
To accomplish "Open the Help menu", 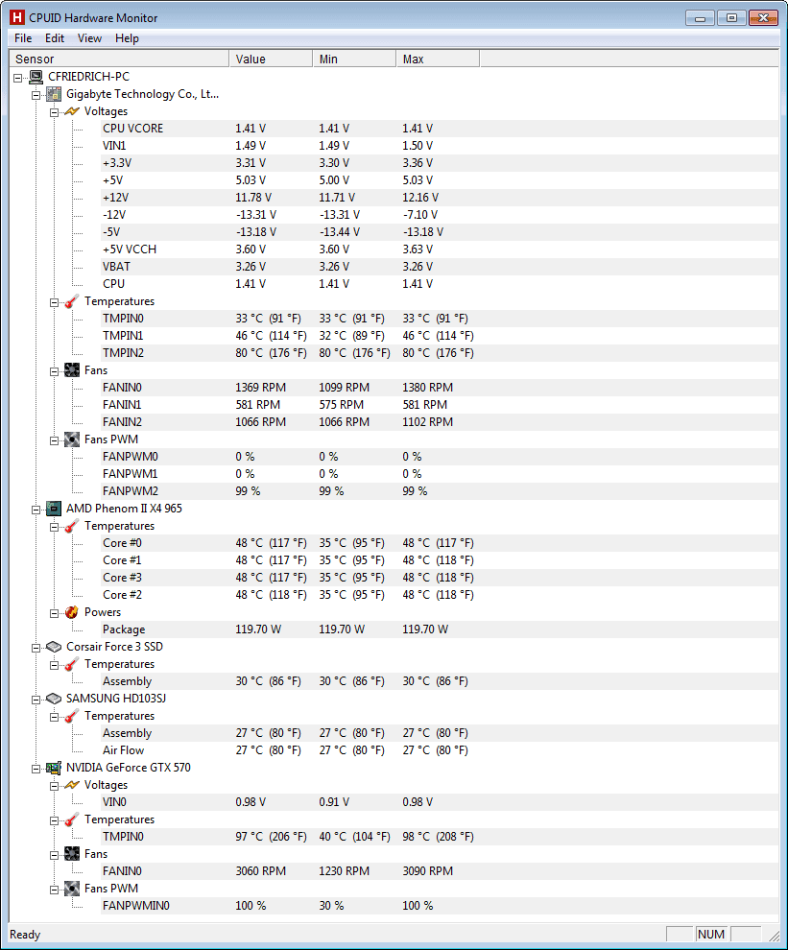I will [127, 38].
